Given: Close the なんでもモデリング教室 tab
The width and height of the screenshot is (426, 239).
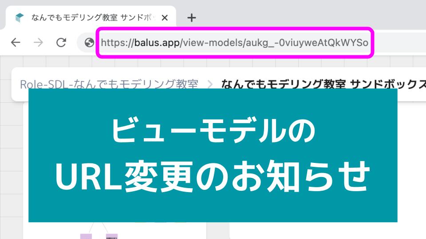Looking at the screenshot, I should [x=164, y=18].
